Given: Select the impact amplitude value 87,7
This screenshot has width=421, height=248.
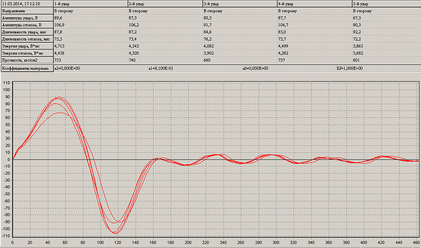Looking at the screenshot, I should click(283, 18).
